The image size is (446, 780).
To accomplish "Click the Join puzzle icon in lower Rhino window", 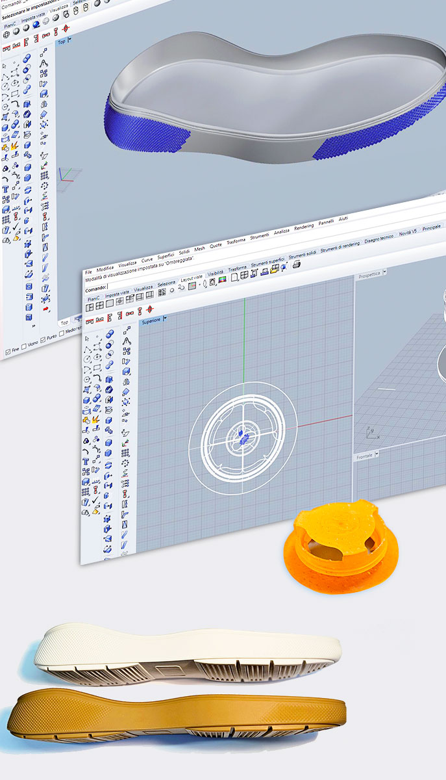I will (86, 420).
